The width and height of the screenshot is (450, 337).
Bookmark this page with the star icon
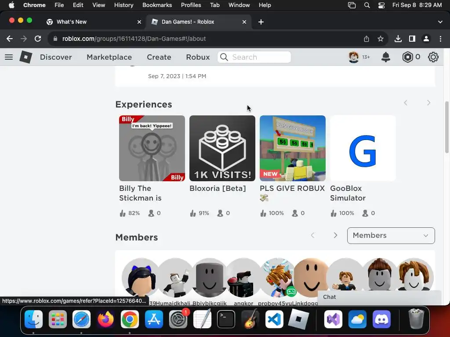pyautogui.click(x=380, y=39)
